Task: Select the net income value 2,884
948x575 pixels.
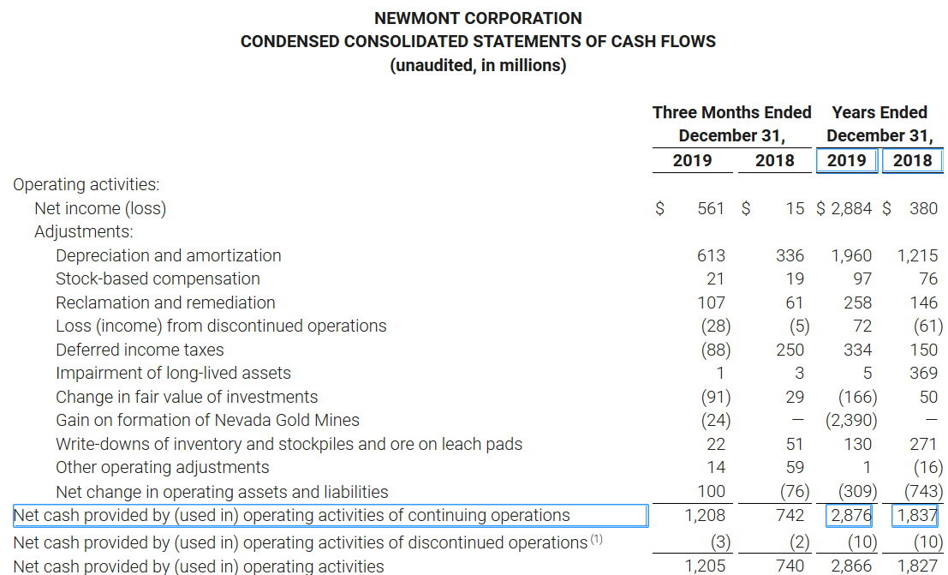Action: 851,208
